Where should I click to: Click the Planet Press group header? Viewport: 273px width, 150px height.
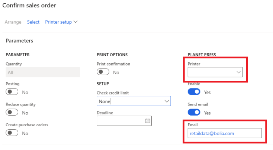click(202, 55)
